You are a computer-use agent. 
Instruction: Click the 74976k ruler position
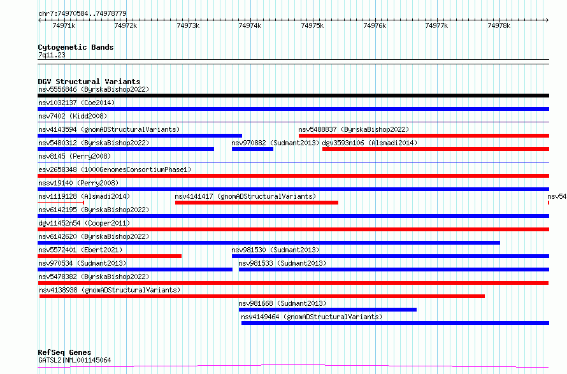[x=375, y=25]
